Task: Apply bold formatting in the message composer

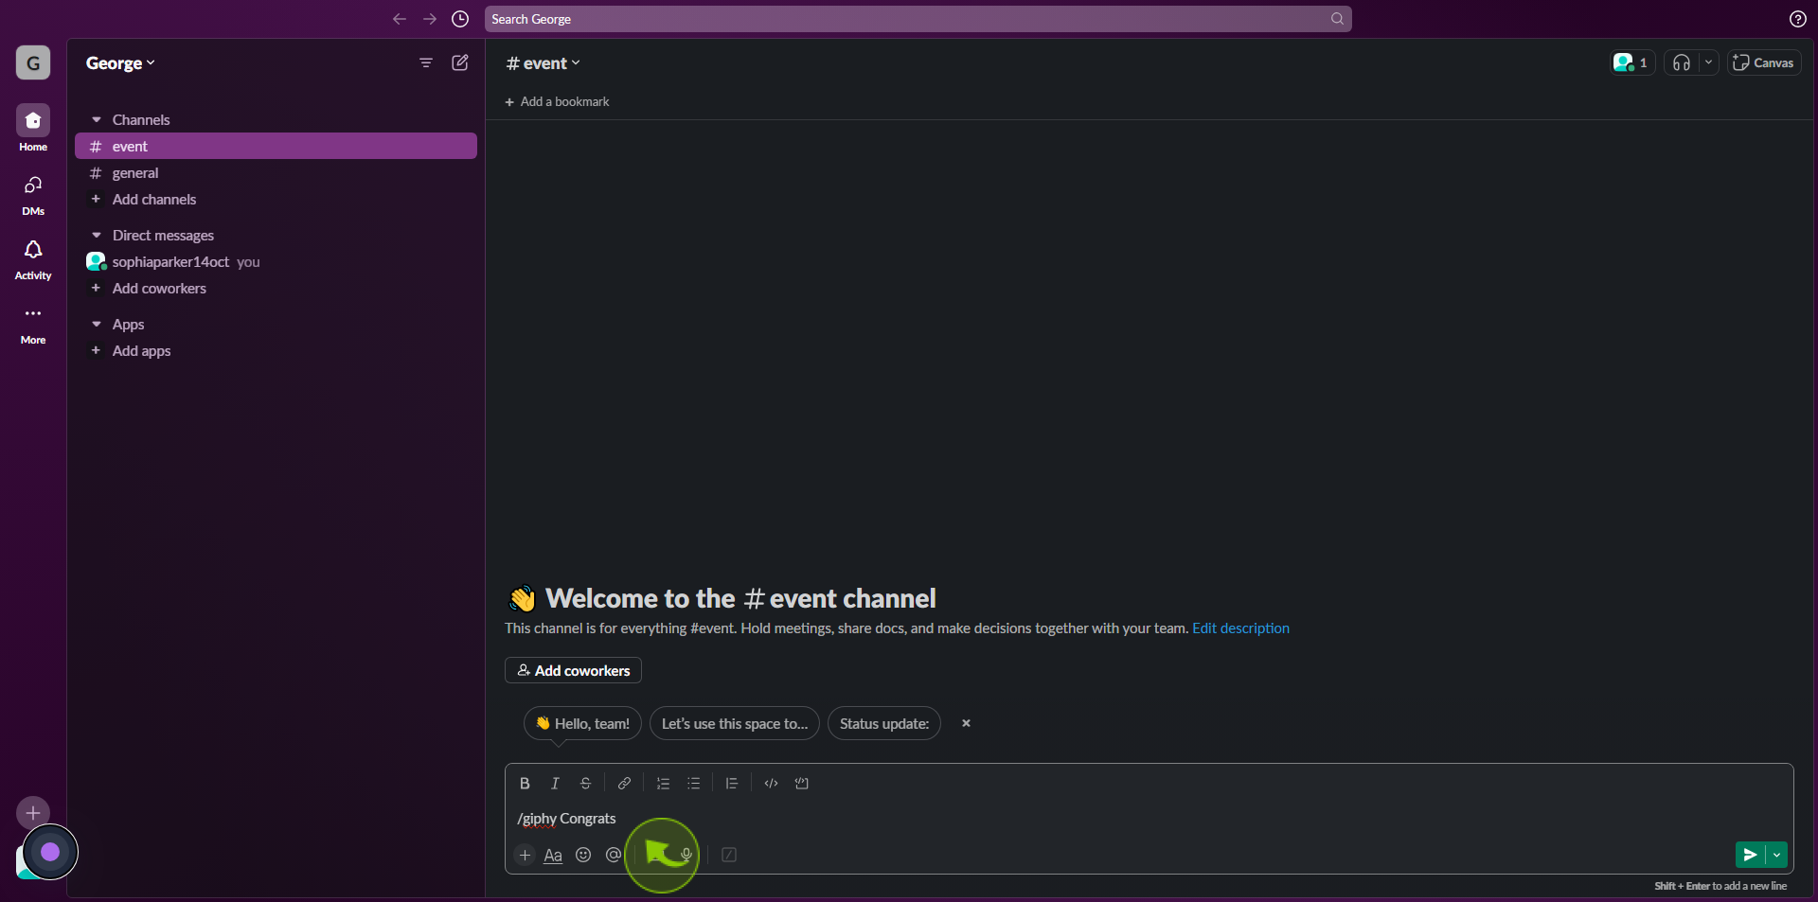Action: tap(525, 784)
